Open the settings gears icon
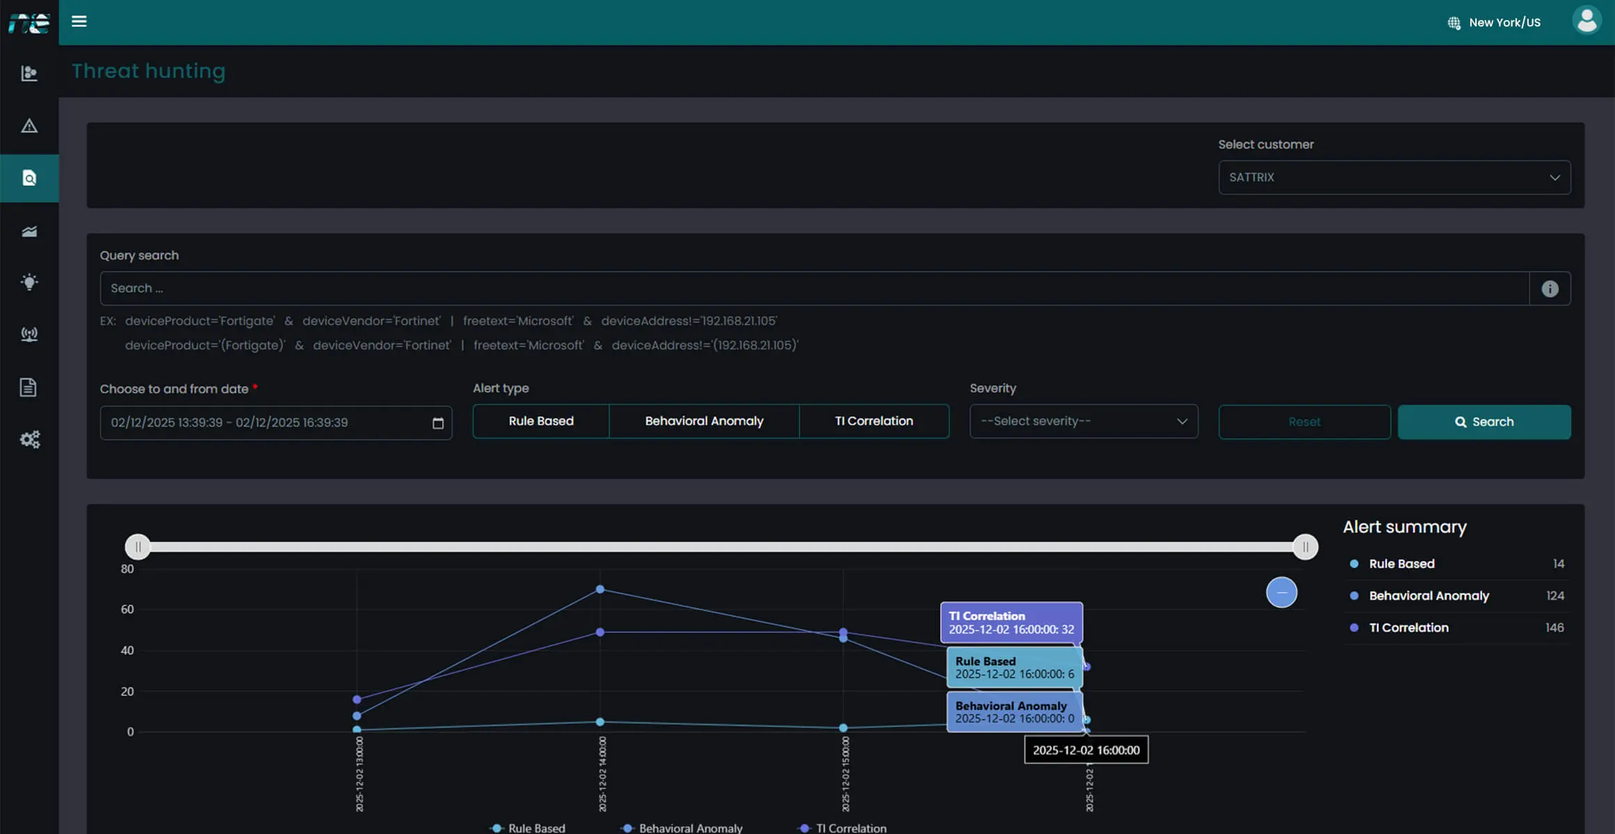 [29, 439]
